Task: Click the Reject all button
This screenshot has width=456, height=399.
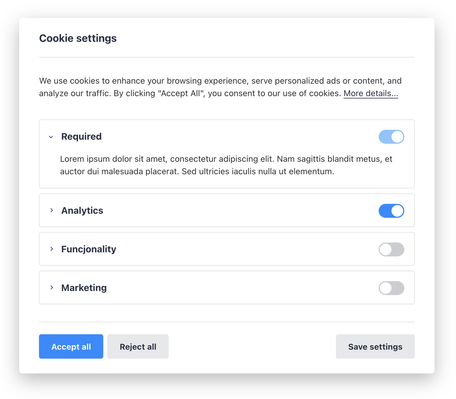Action: coord(138,346)
